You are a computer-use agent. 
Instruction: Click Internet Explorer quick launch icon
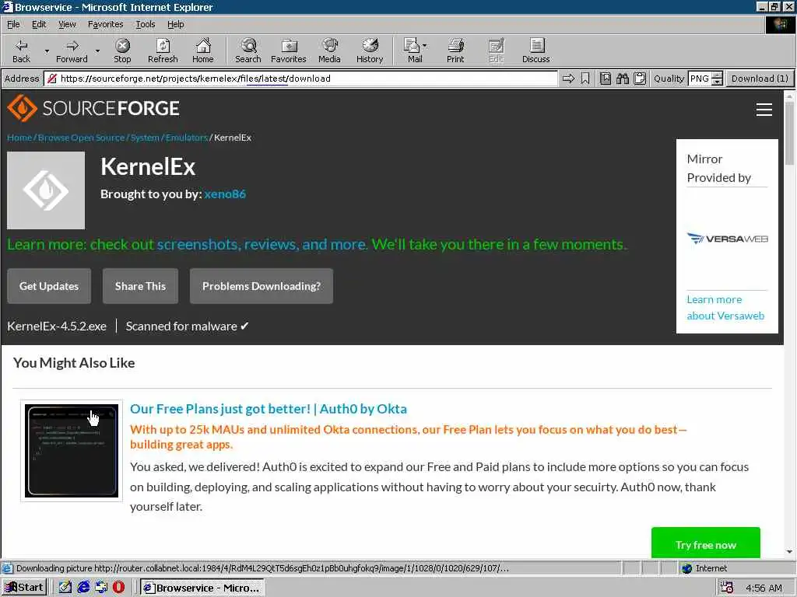[83, 587]
